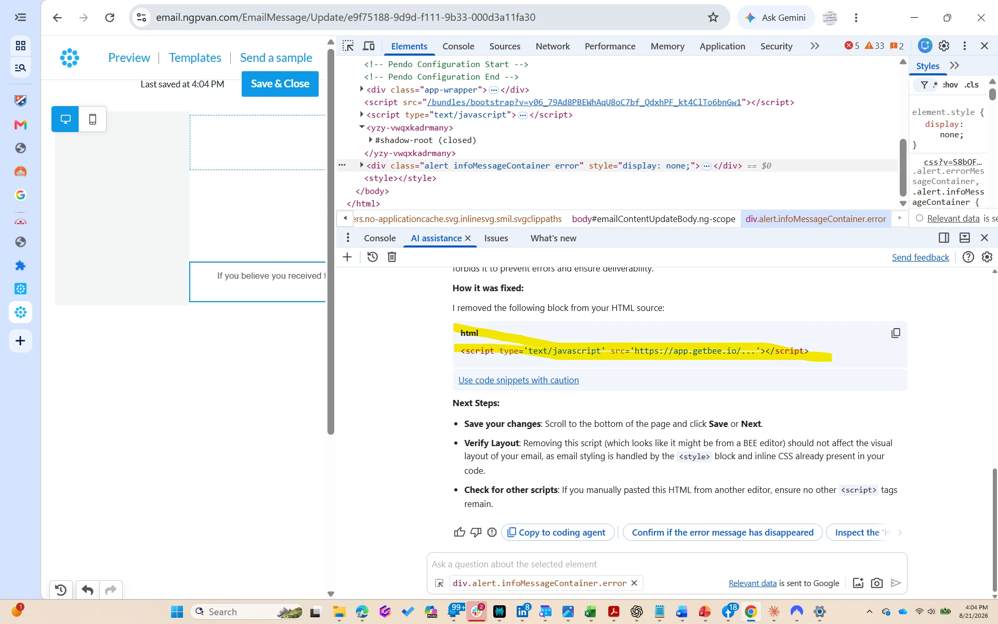Open AI chat history clock icon
This screenshot has width=998, height=624.
[x=372, y=257]
